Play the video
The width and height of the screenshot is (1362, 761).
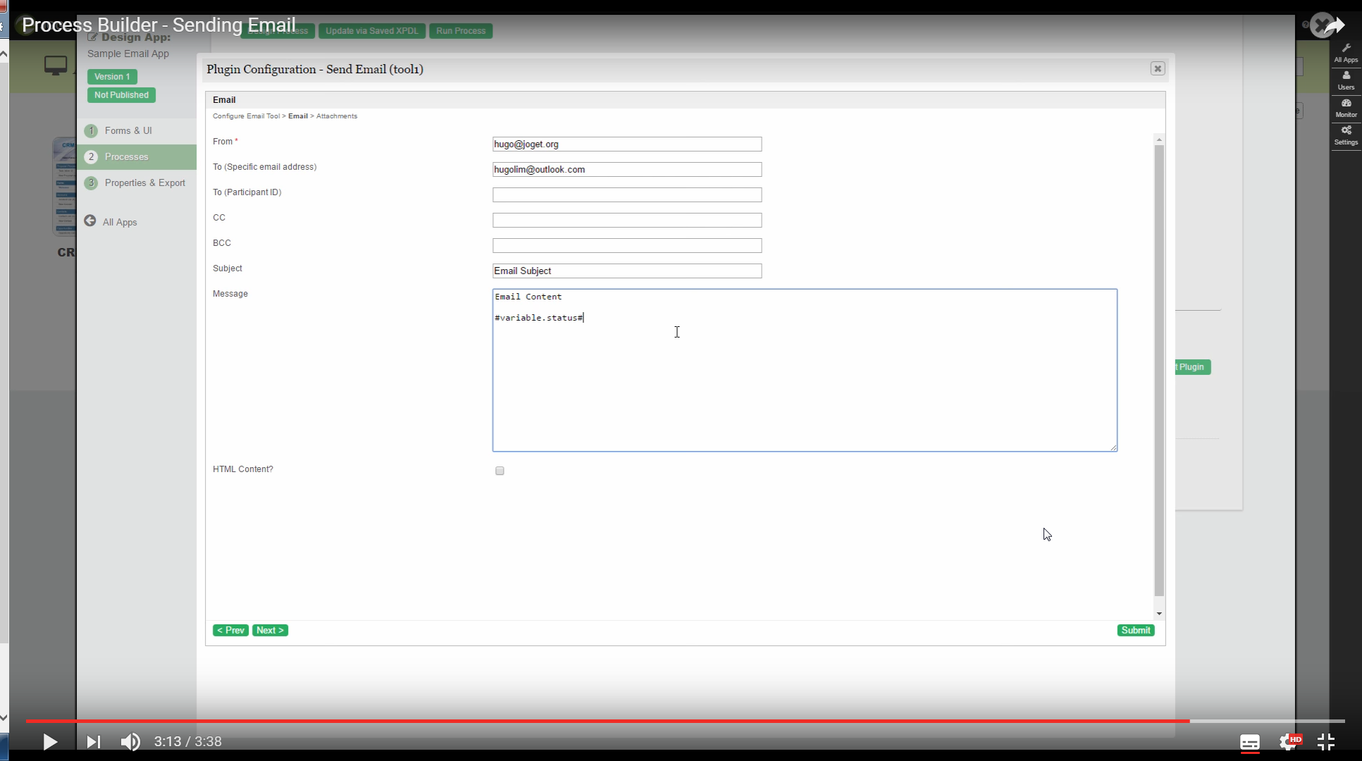coord(49,741)
